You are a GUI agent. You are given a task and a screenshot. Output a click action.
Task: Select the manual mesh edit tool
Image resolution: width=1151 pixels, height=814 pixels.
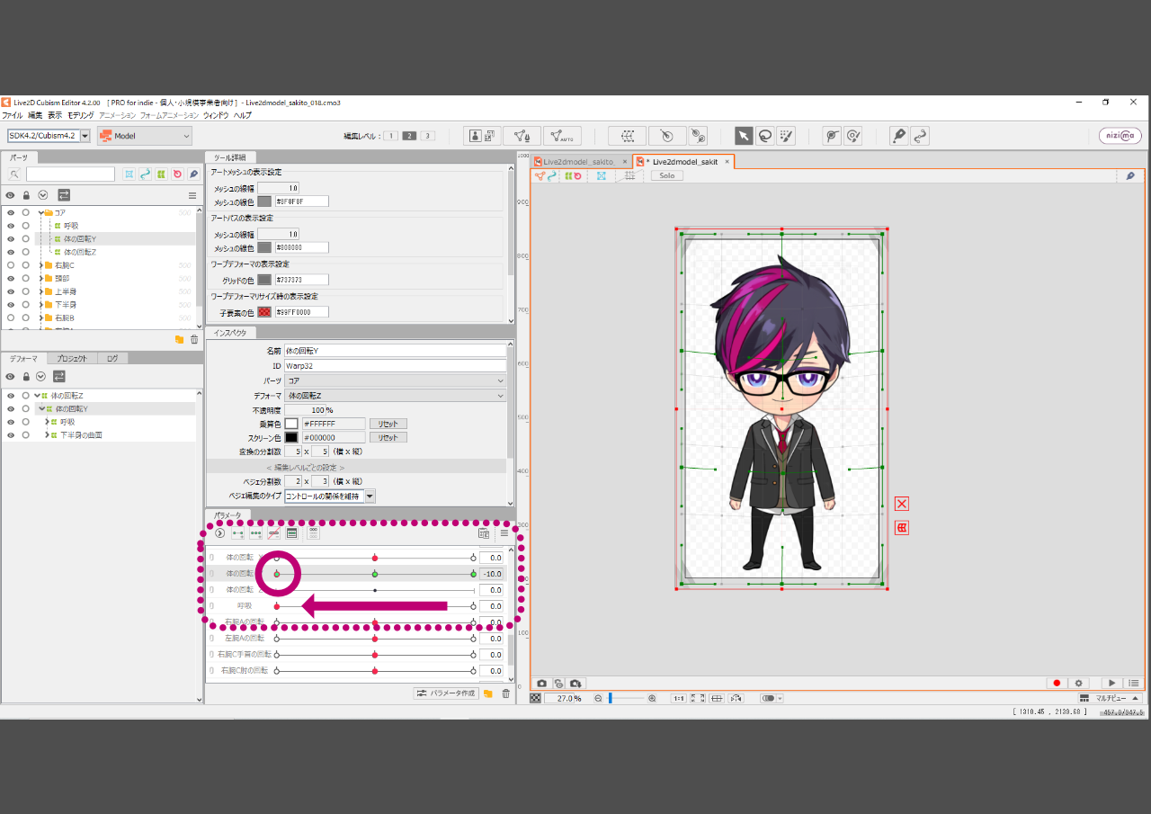[522, 136]
